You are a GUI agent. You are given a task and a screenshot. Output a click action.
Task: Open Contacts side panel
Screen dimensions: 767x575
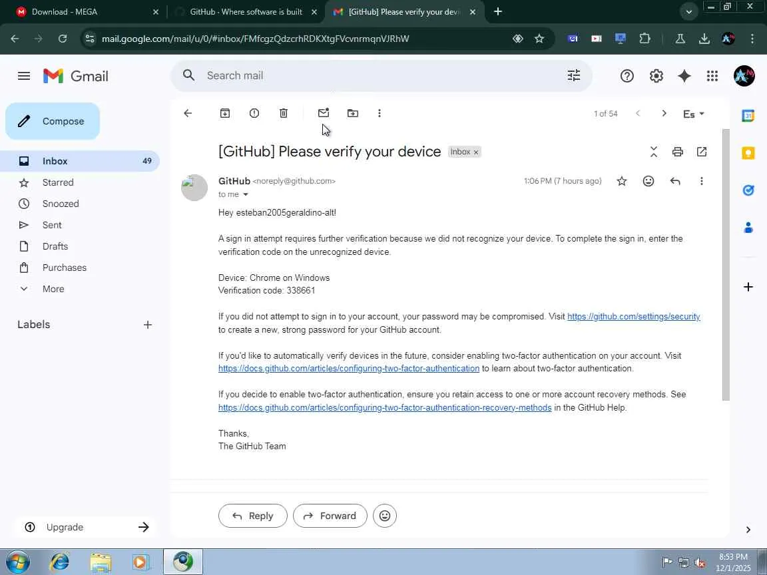[x=748, y=228]
